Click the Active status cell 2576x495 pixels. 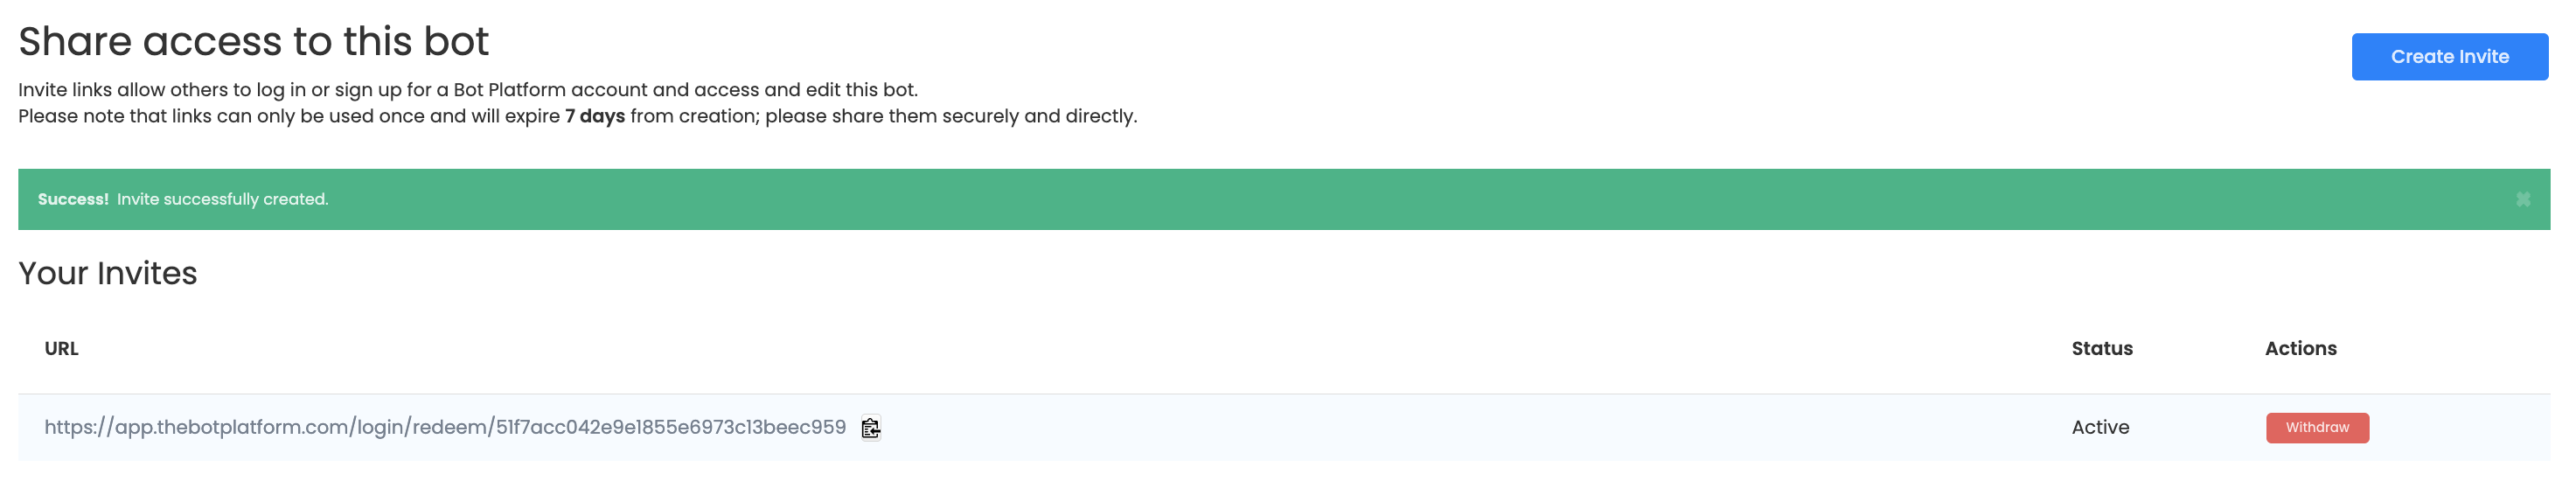click(2099, 428)
